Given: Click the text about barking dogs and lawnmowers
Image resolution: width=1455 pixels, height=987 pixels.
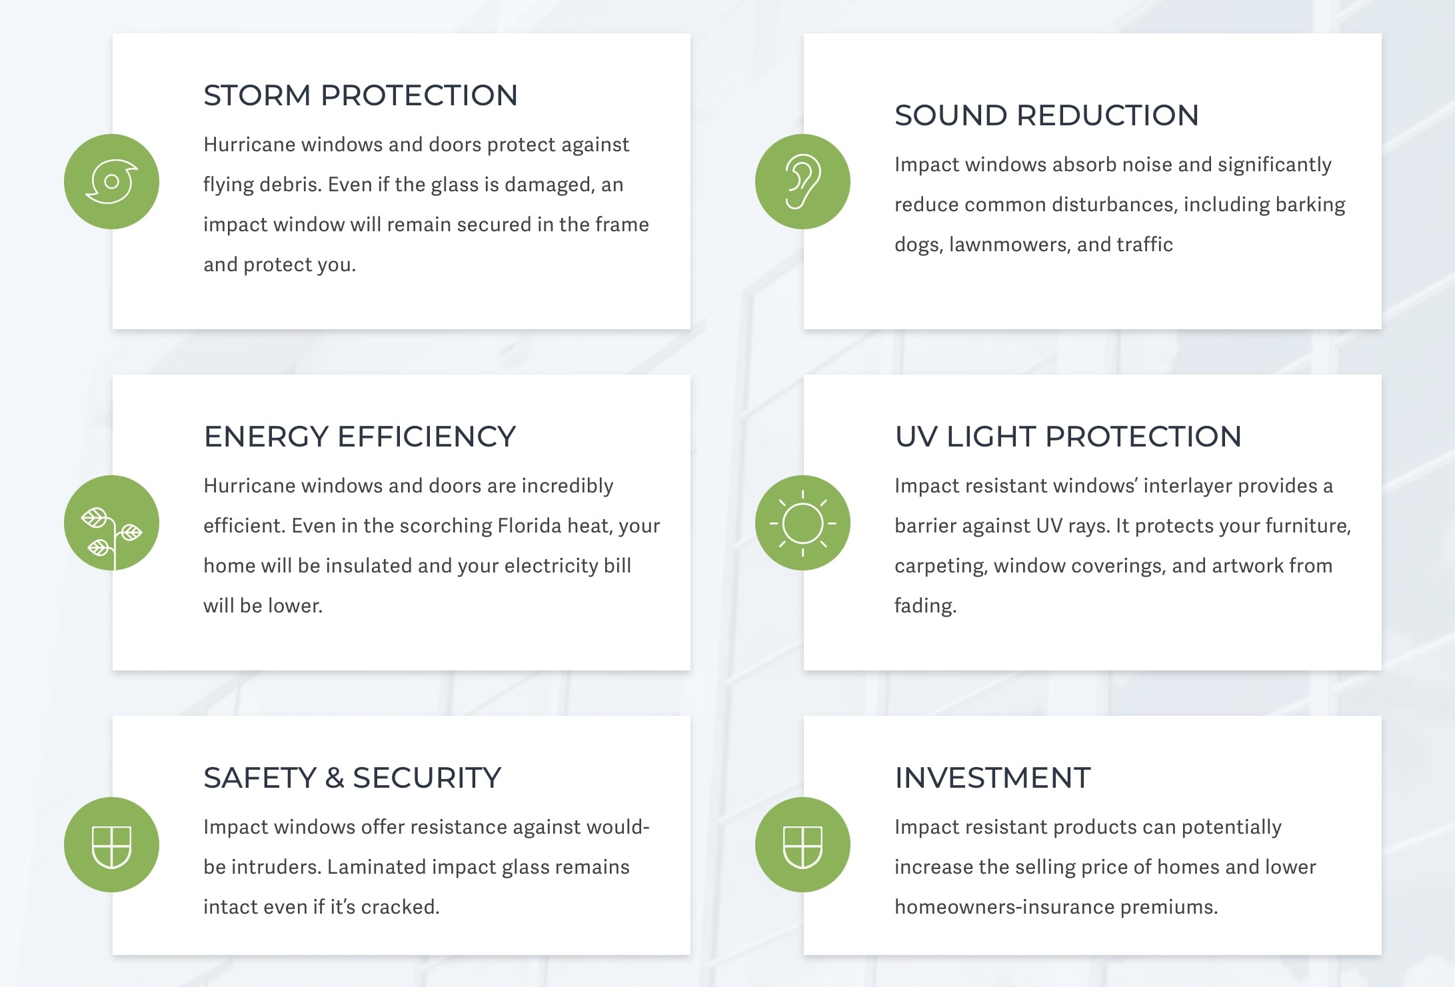Looking at the screenshot, I should pos(1120,204).
